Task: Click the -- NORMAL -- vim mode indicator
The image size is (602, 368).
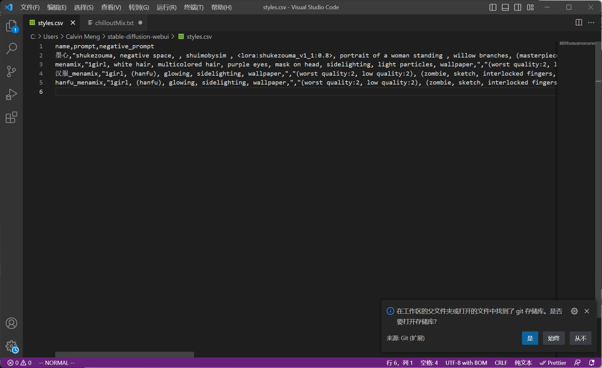Action: (x=57, y=363)
